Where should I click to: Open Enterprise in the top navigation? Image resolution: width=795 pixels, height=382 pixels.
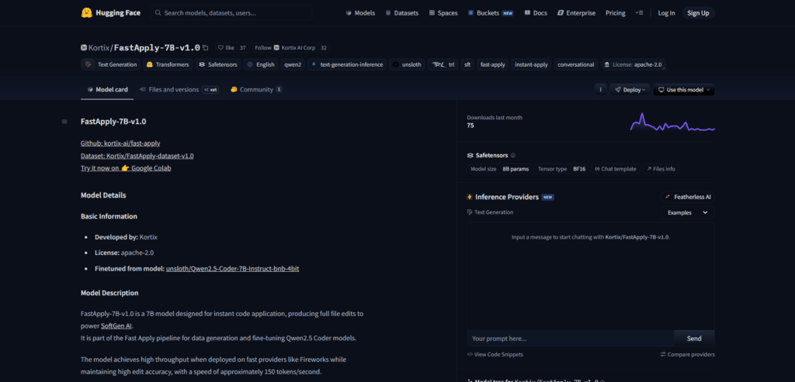[576, 13]
